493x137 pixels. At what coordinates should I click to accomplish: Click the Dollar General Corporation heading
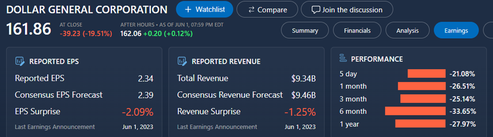point(87,10)
